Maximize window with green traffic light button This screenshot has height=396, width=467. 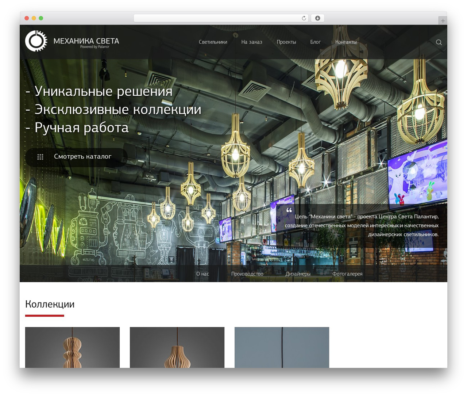pyautogui.click(x=41, y=18)
